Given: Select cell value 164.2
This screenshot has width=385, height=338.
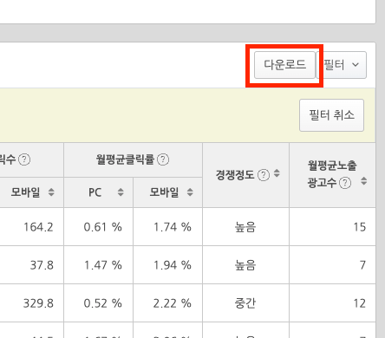Looking at the screenshot, I should coord(38,227).
